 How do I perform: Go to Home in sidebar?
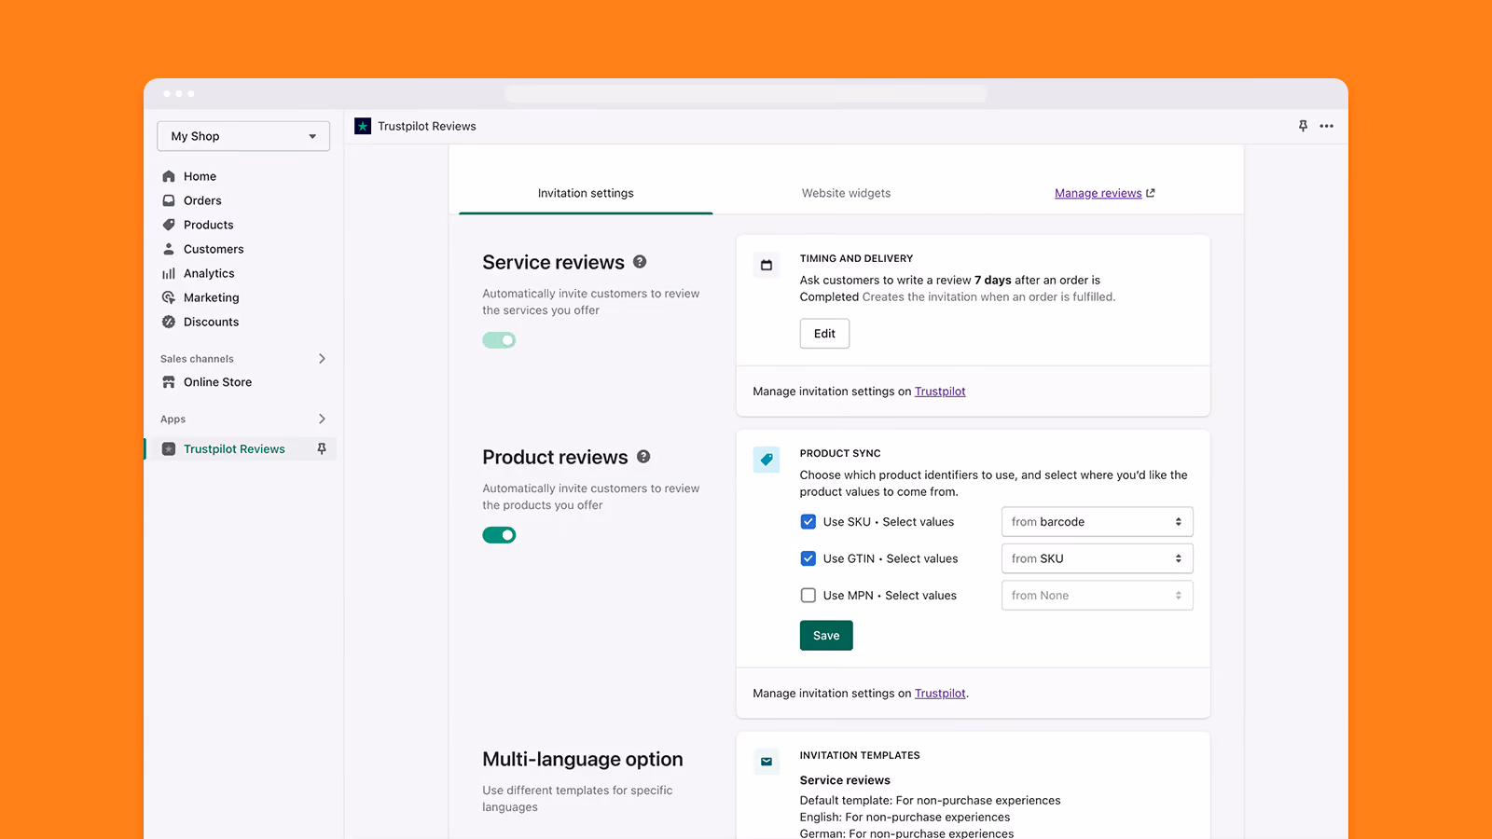click(x=200, y=176)
